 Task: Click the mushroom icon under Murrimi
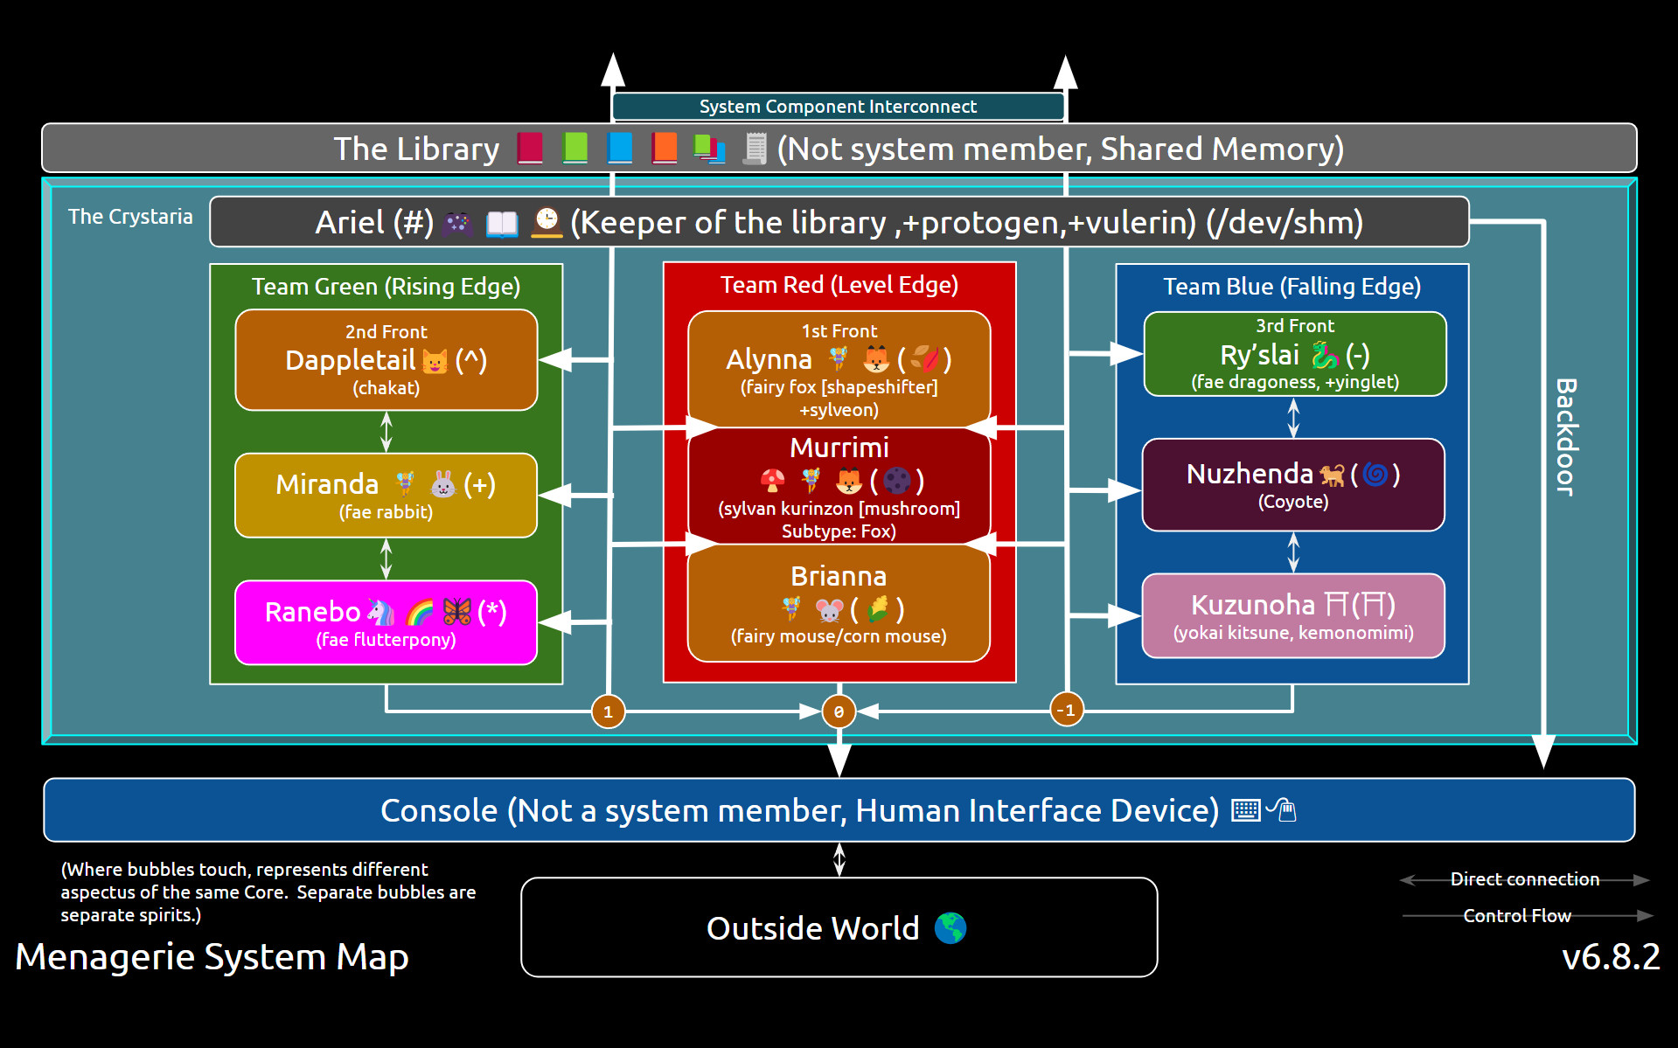[772, 481]
